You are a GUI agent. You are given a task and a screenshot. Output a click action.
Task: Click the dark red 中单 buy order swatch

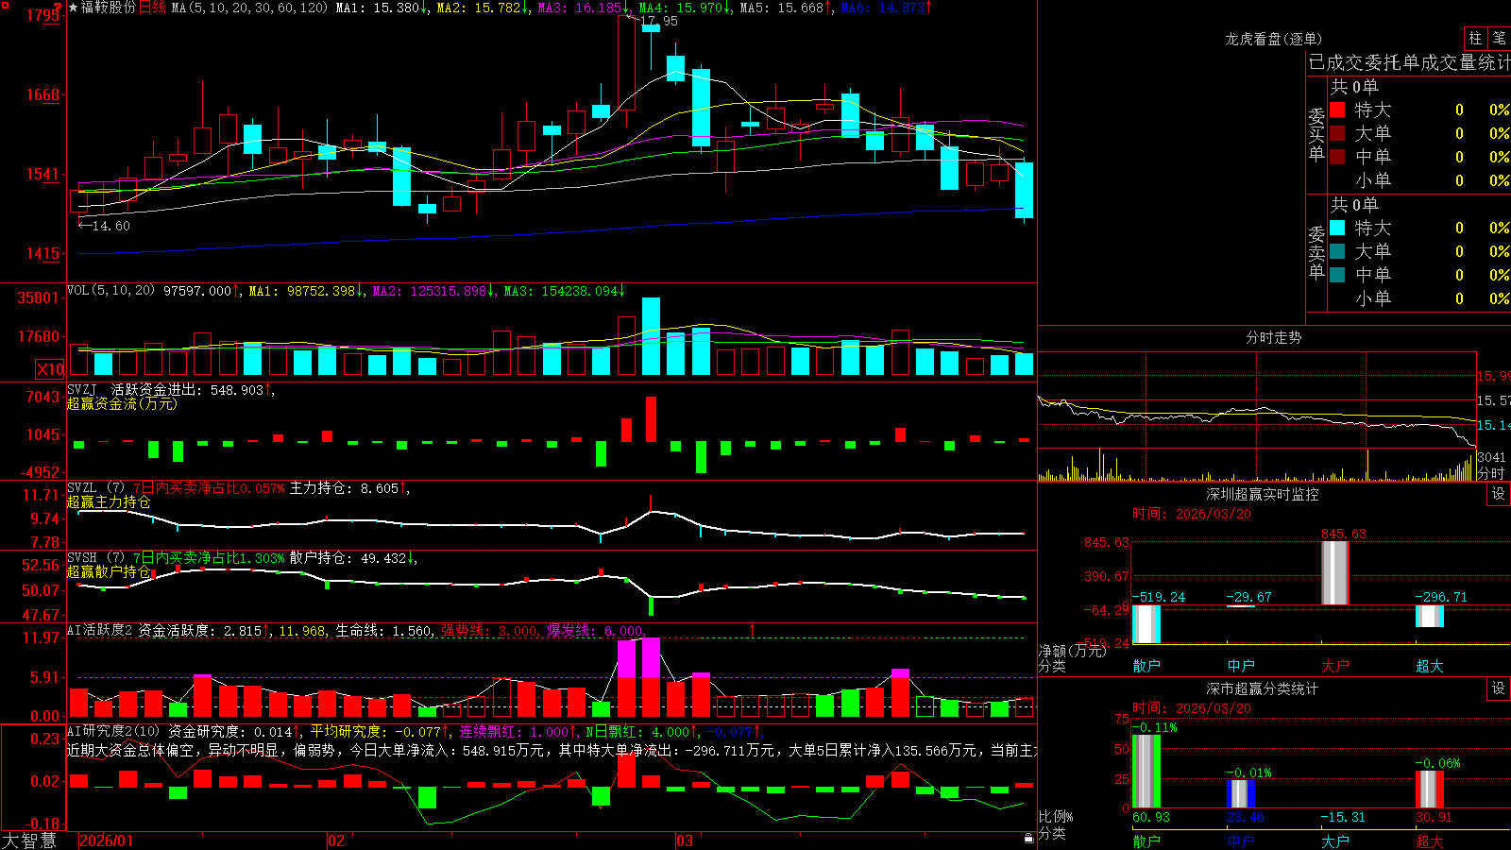1337,156
